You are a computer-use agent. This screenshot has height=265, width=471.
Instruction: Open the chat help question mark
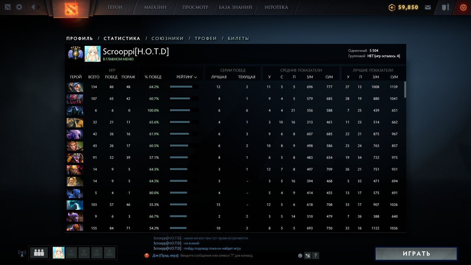(315, 255)
